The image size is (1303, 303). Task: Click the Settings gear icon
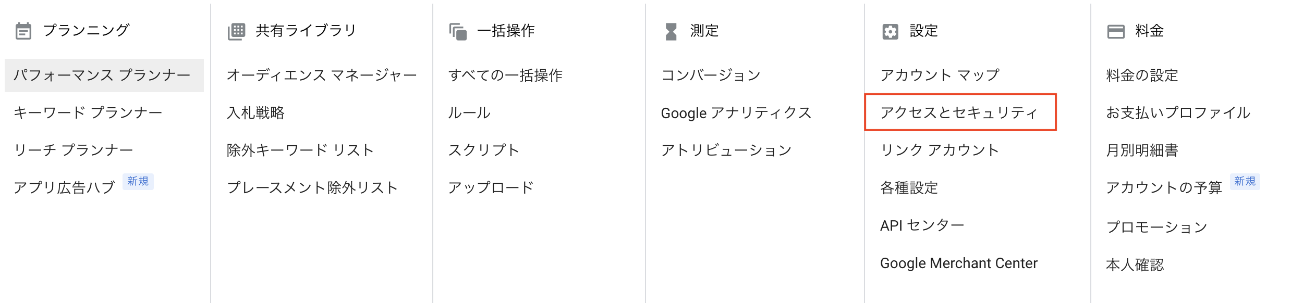click(x=890, y=32)
